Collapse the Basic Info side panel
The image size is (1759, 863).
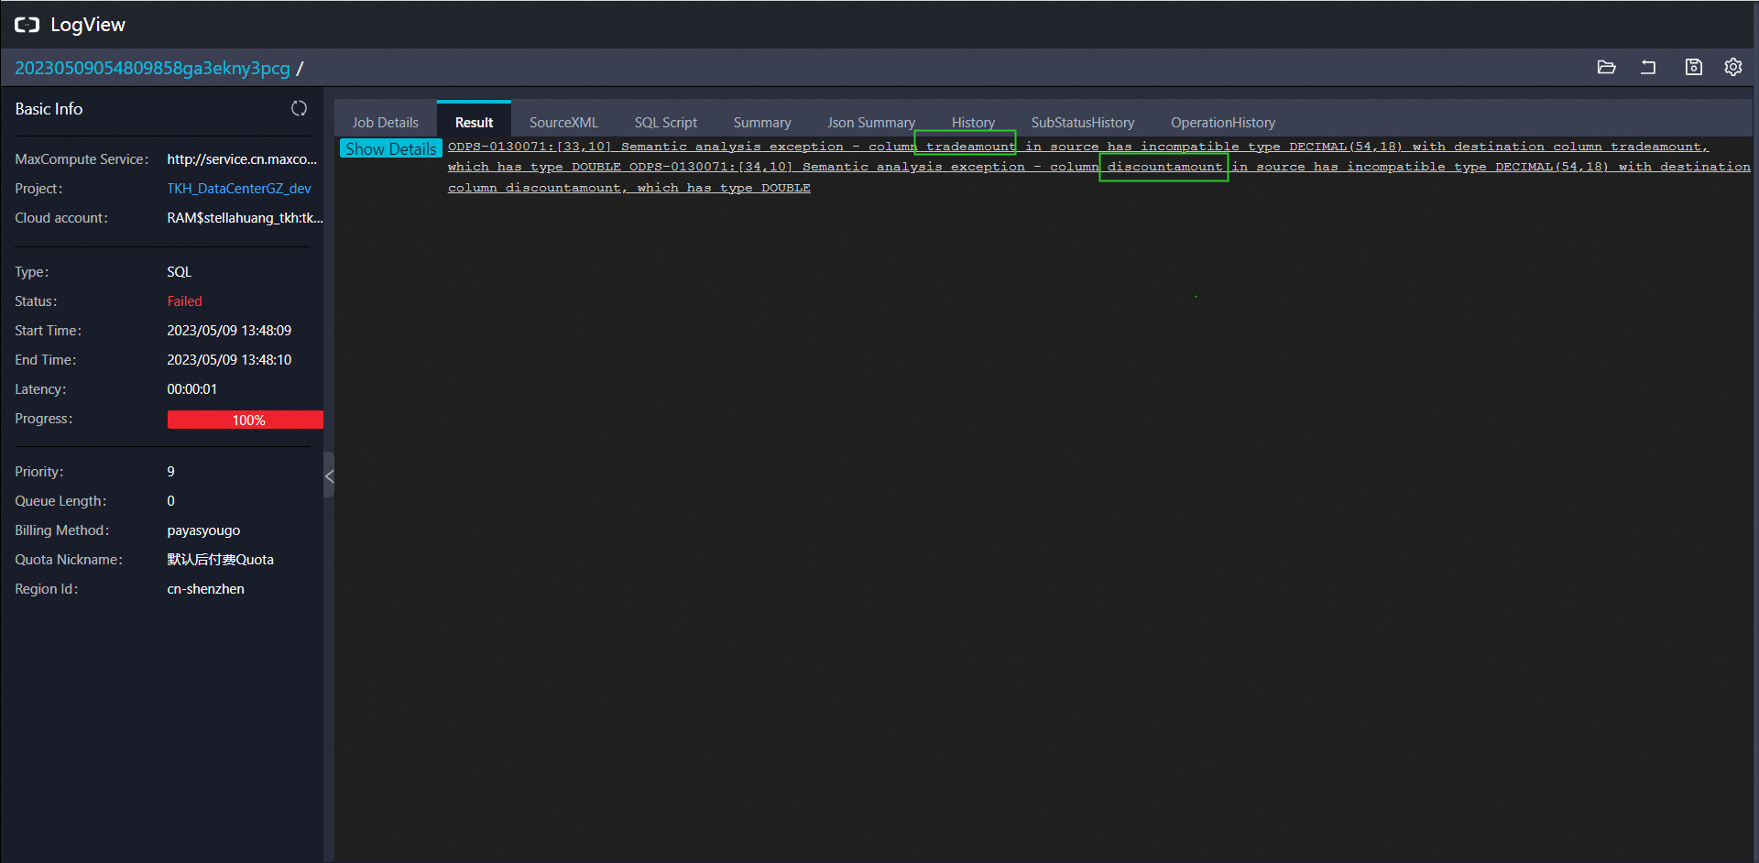329,475
